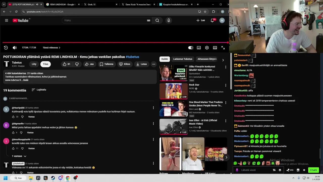Image resolution: width=323 pixels, height=182 pixels.
Task: Click the chat message field 'Lähetä viesti'
Action: [256, 170]
